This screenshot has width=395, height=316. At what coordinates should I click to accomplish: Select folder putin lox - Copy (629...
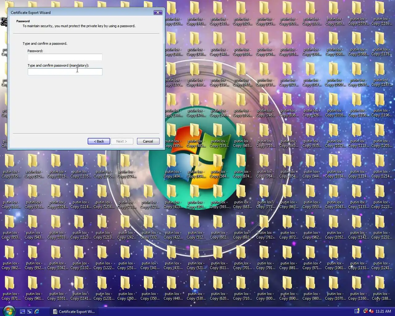point(243,14)
